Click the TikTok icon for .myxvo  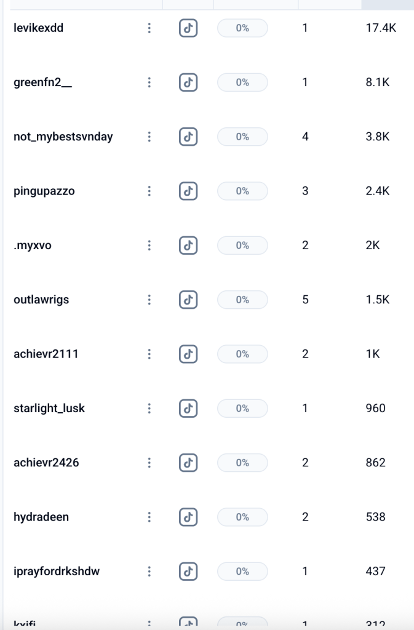coord(188,245)
